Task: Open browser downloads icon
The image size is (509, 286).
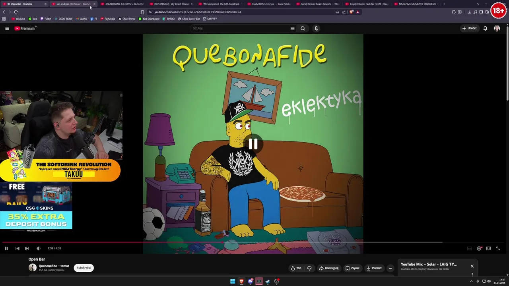Action: click(x=469, y=12)
